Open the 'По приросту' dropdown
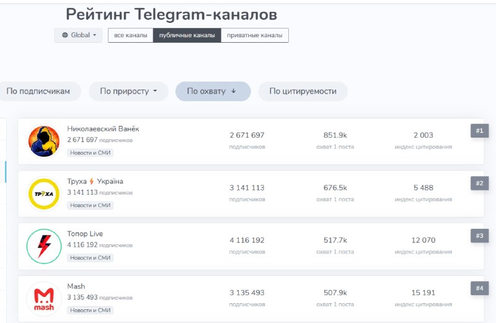This screenshot has width=496, height=323. coord(128,91)
